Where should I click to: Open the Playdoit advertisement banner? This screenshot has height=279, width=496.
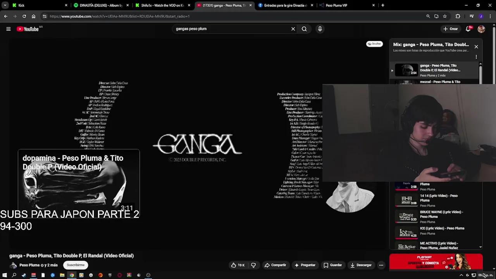[x=436, y=262]
